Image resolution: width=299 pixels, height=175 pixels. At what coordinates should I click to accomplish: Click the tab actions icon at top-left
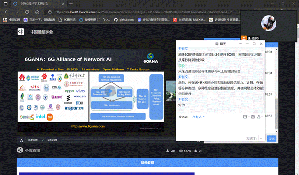tap(6, 4)
